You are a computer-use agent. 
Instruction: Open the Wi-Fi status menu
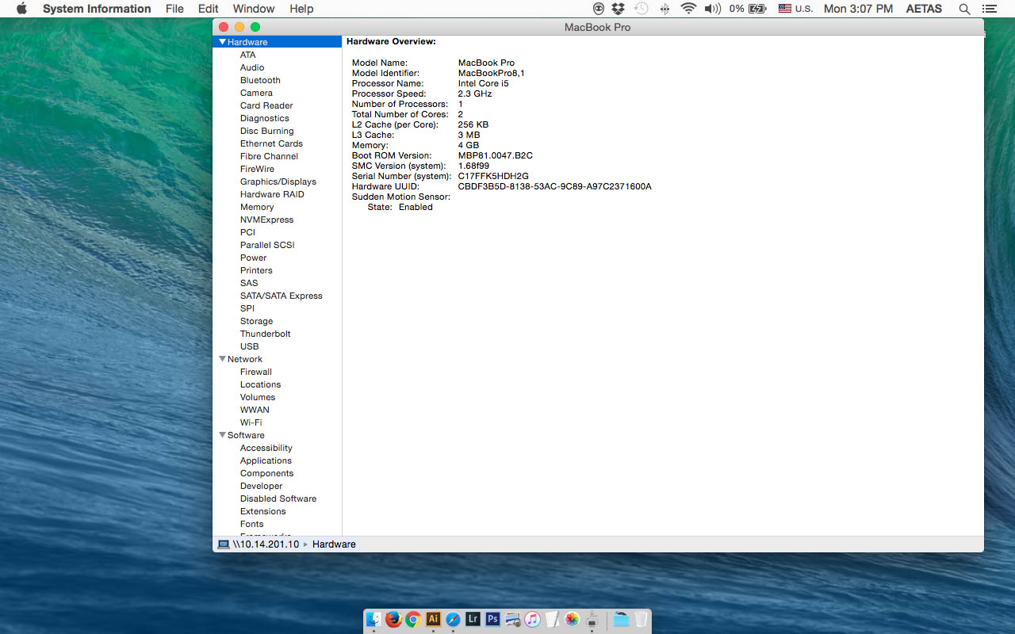[x=688, y=9]
